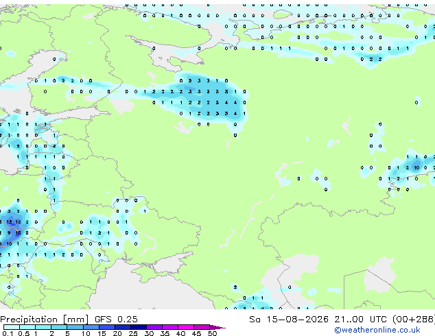Image resolution: width=435 pixels, height=336 pixels.
Task: Click the '10' value in the eastern rain cluster
Action: (x=416, y=168)
